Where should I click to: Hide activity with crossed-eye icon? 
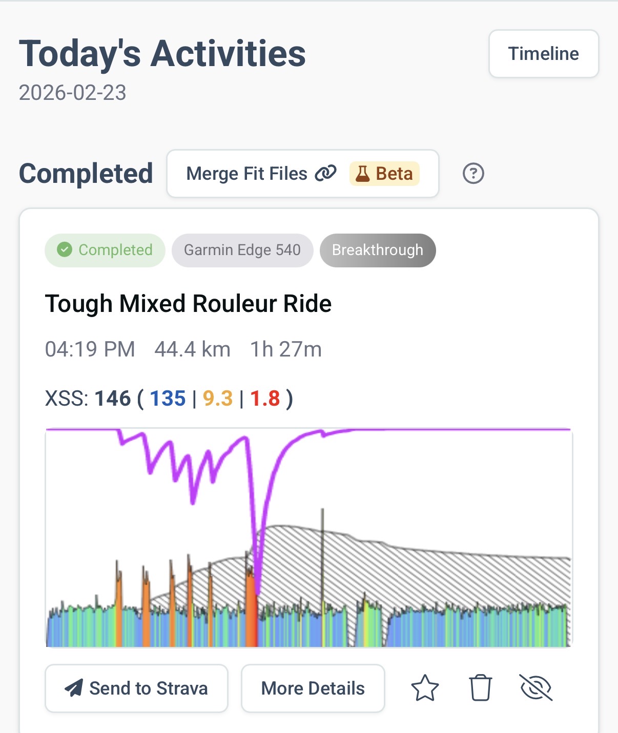pyautogui.click(x=535, y=687)
